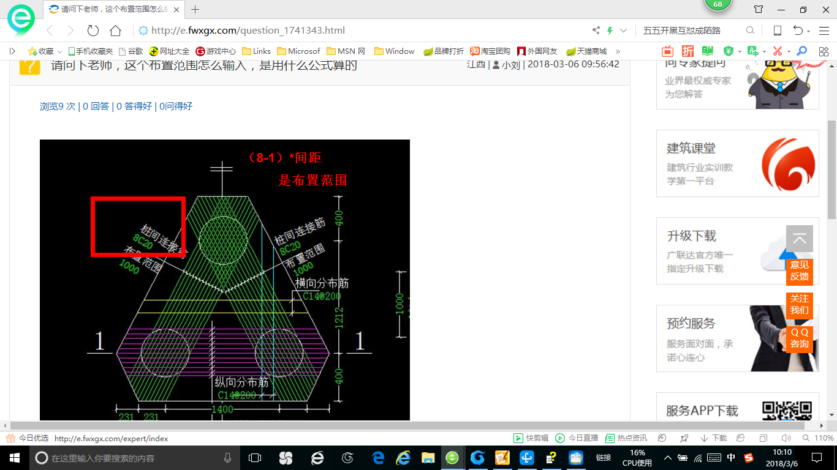Image resolution: width=837 pixels, height=470 pixels.
Task: Click the 快剪辑 status bar item
Action: [x=531, y=438]
